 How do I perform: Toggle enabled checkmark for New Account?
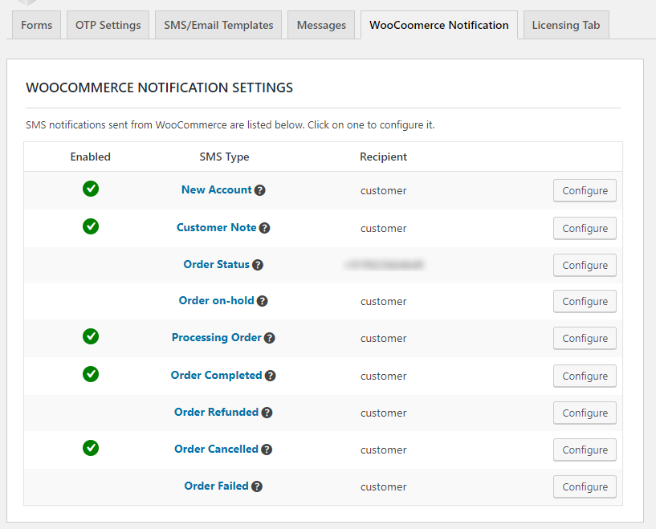coord(91,189)
